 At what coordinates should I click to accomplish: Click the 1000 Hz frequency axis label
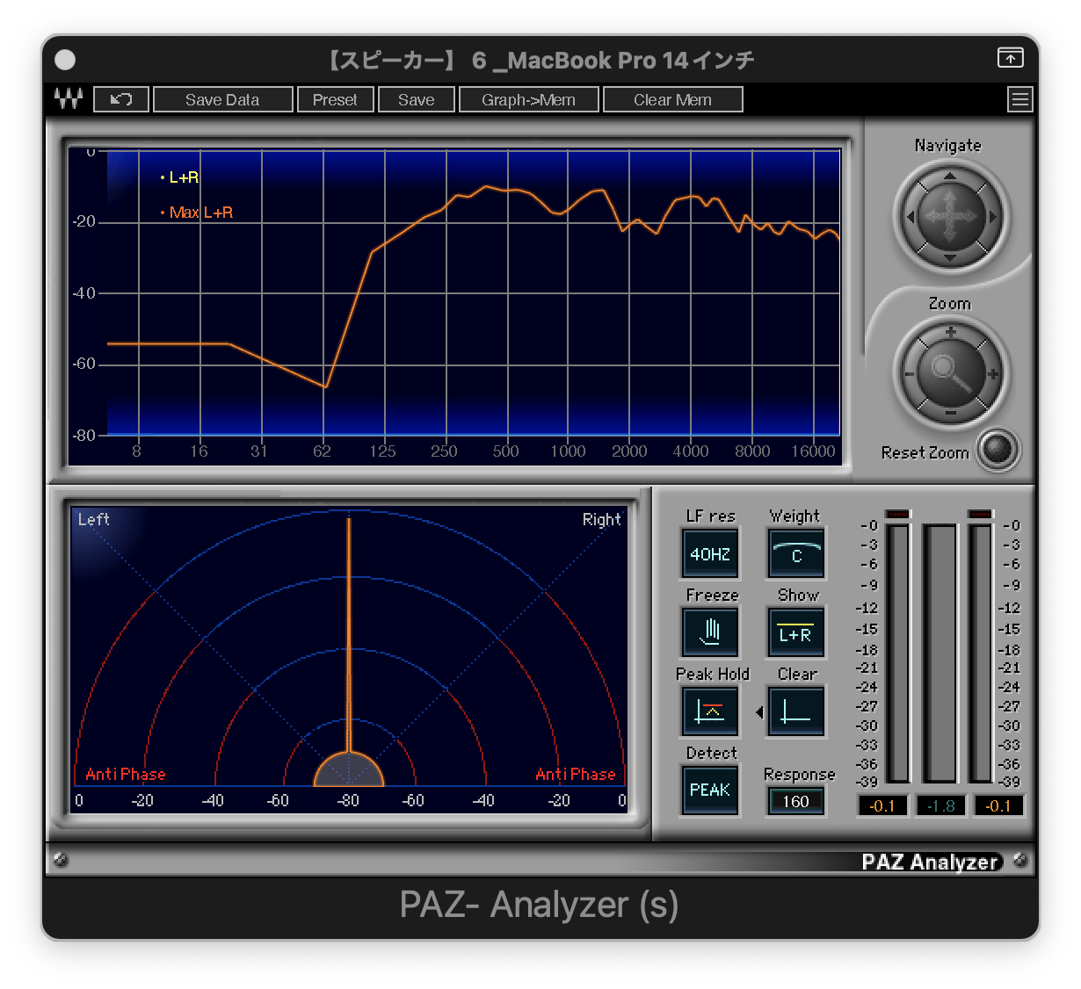pyautogui.click(x=568, y=451)
